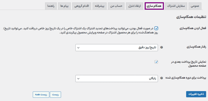Click chevron arrow of رفتار همگام‌سازی select

click(78, 48)
